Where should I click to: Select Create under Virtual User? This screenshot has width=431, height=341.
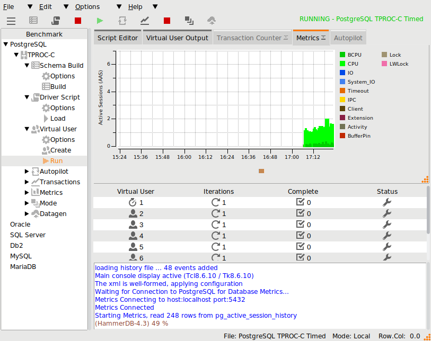[61, 150]
